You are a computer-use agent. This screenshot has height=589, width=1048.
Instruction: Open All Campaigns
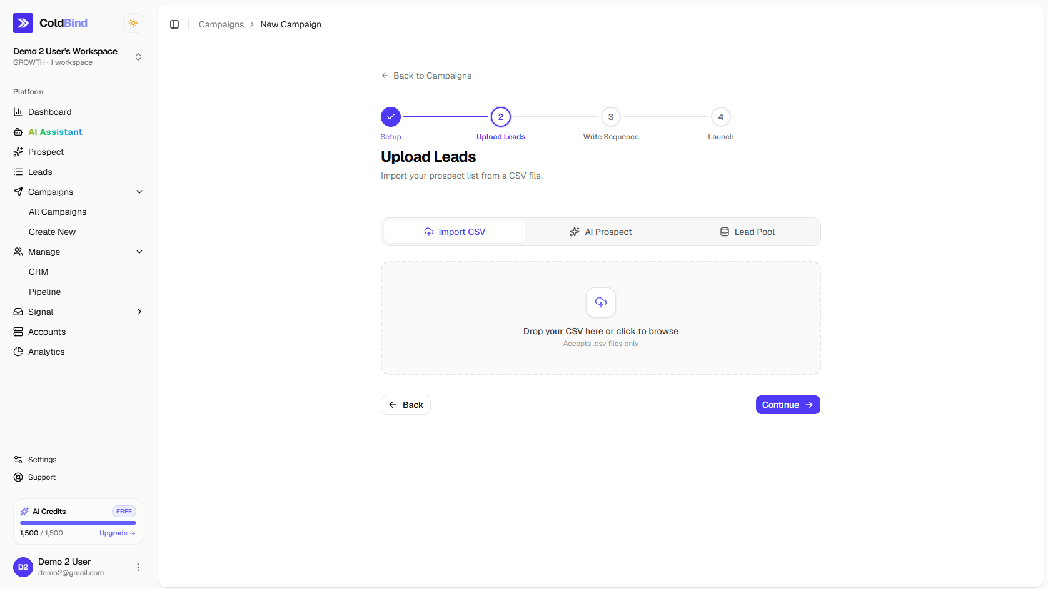tap(58, 212)
